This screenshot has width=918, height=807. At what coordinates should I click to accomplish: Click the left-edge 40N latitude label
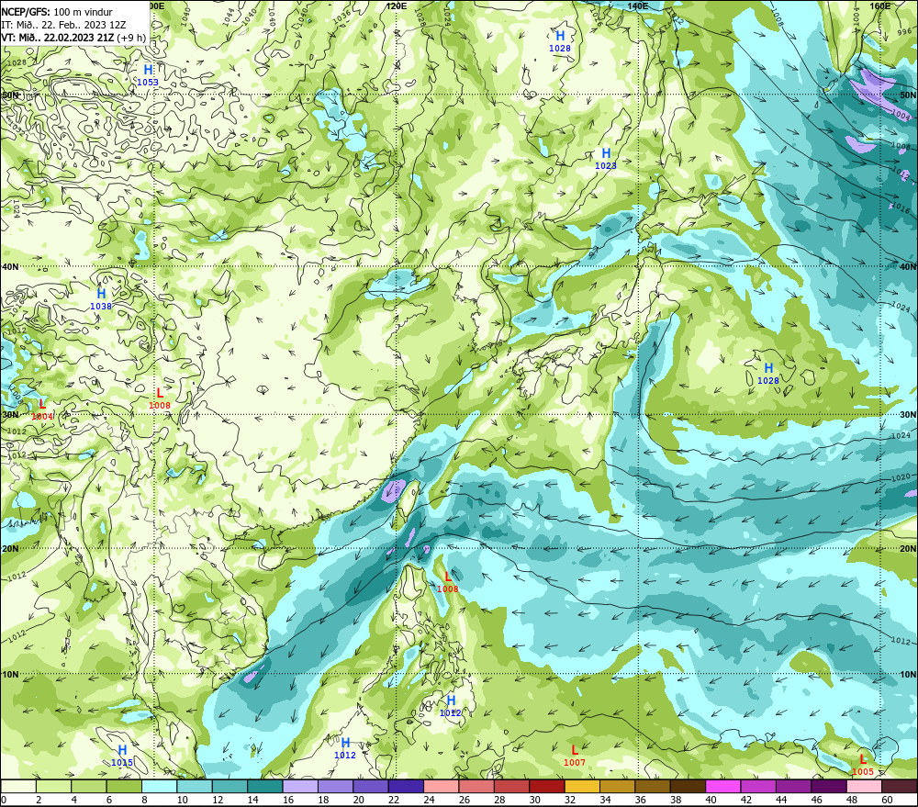10,267
